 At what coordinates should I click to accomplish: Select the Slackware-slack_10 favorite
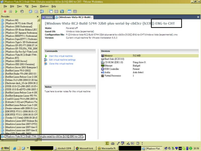21,83
